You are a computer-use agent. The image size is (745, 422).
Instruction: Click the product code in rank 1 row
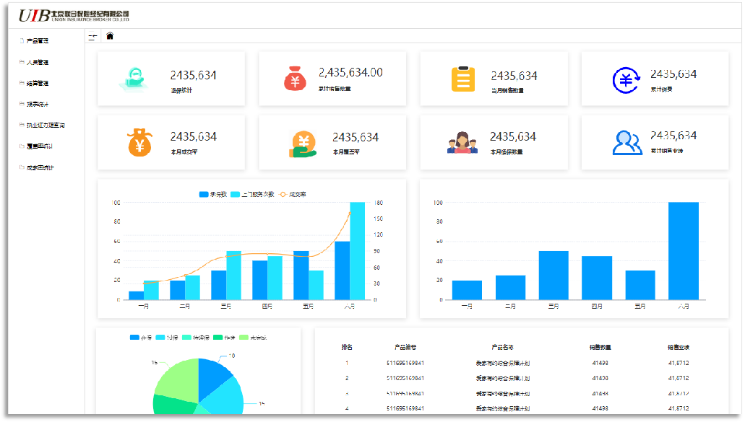point(405,363)
